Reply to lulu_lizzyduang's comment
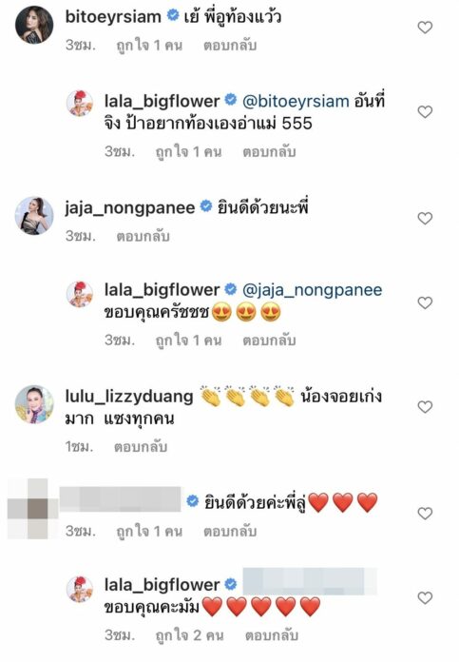 point(141,447)
